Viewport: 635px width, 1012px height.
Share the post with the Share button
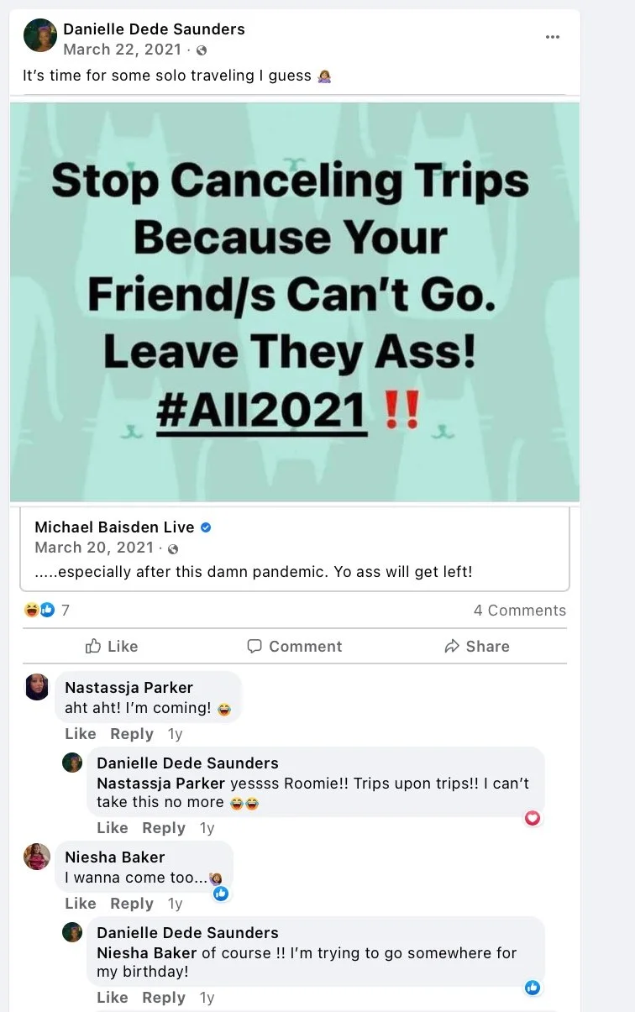[477, 646]
